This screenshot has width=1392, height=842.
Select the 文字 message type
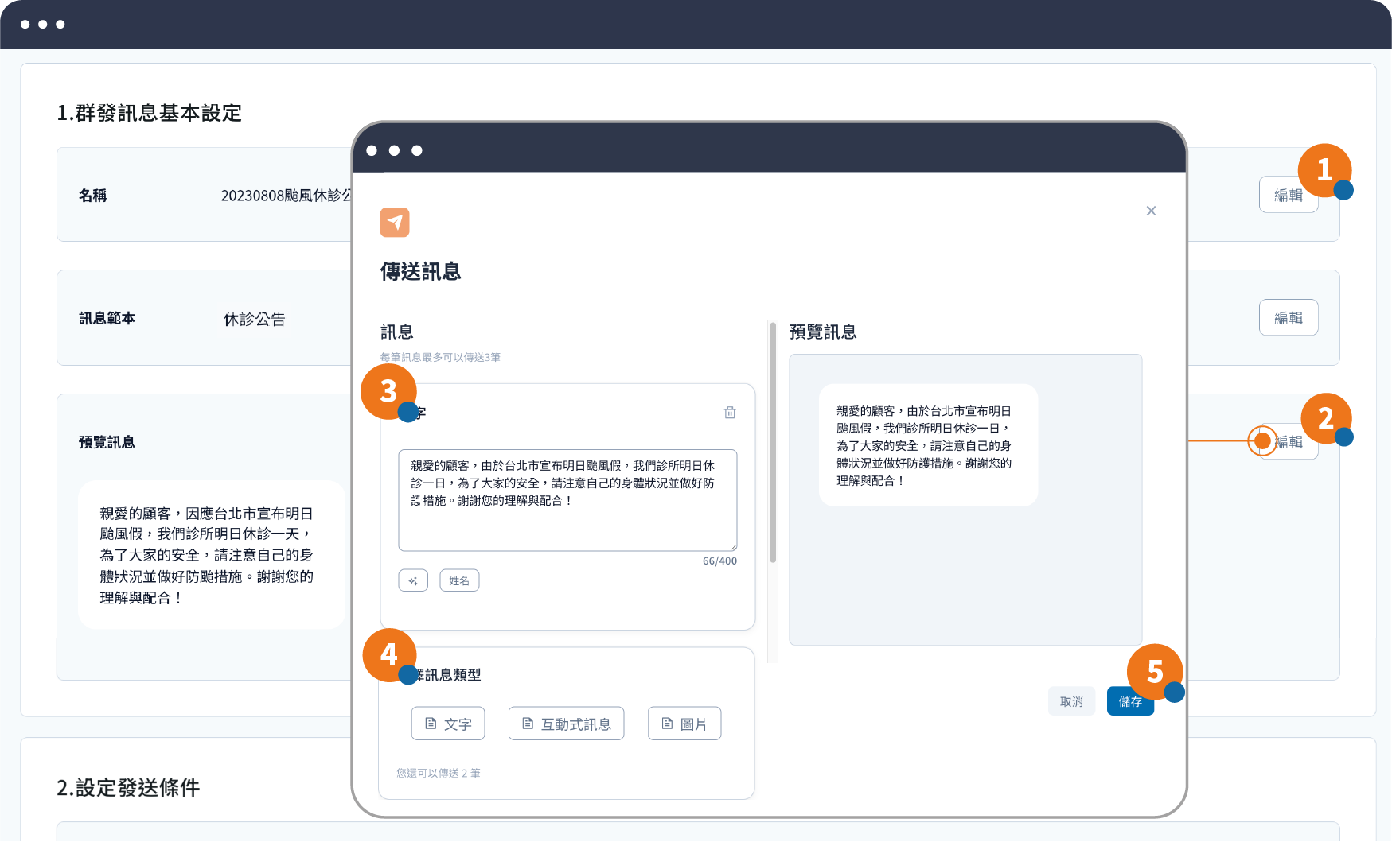tap(449, 724)
